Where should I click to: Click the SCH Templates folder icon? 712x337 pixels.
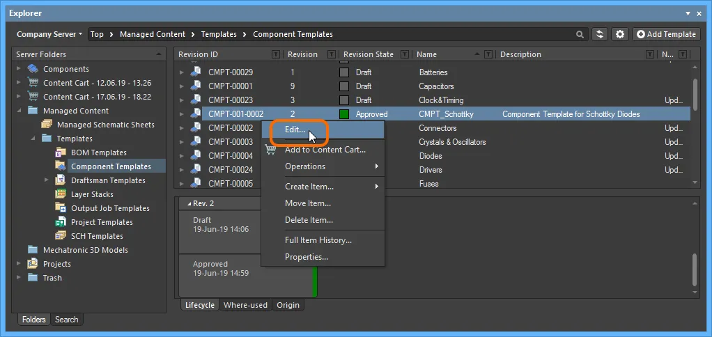[61, 236]
